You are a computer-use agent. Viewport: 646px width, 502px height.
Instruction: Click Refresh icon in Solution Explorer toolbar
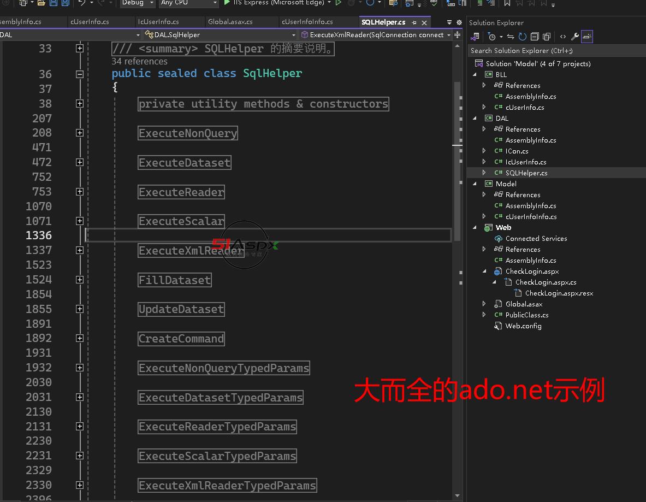coord(523,37)
